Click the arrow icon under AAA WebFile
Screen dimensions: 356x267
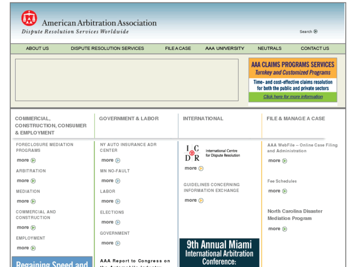pyautogui.click(x=285, y=161)
